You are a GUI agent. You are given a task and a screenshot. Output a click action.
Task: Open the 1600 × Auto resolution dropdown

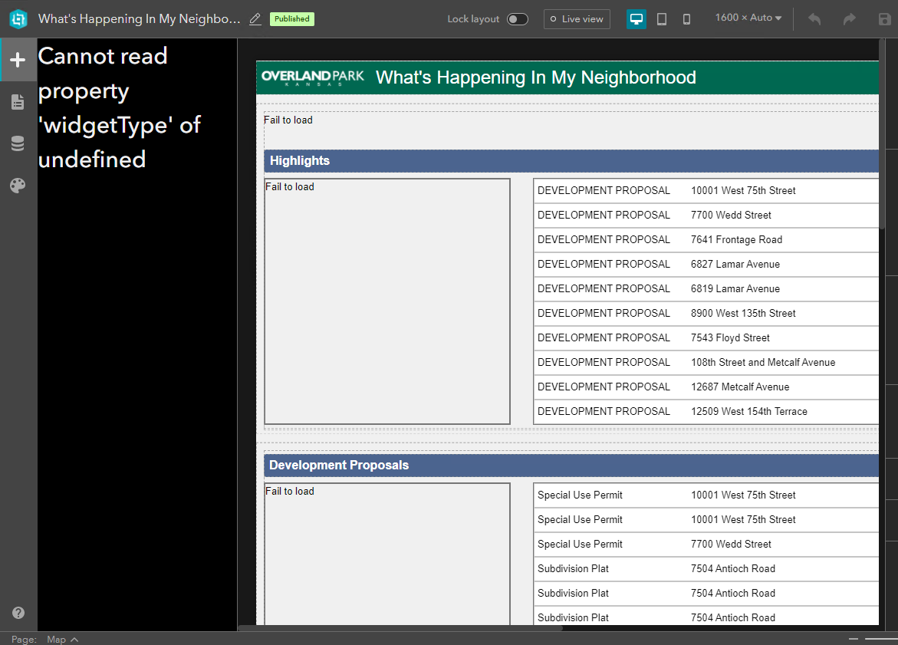tap(748, 18)
